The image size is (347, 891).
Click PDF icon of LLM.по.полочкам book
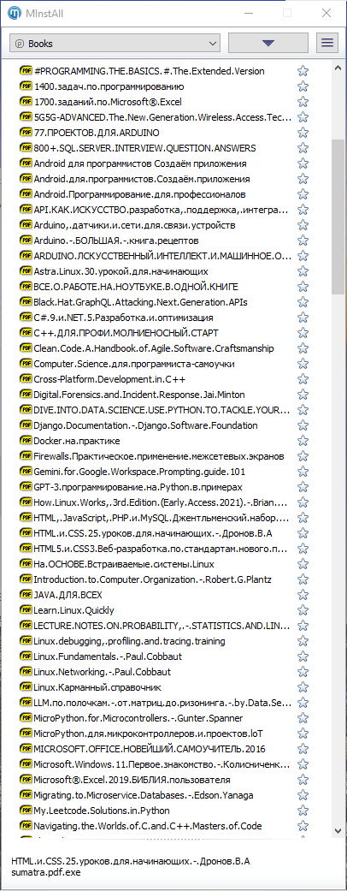(26, 702)
